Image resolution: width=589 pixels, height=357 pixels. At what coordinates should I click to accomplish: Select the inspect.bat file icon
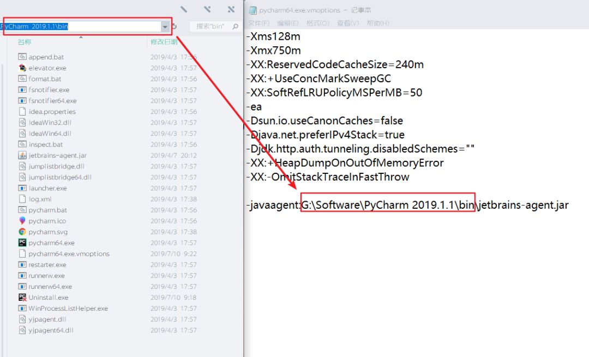(x=22, y=144)
